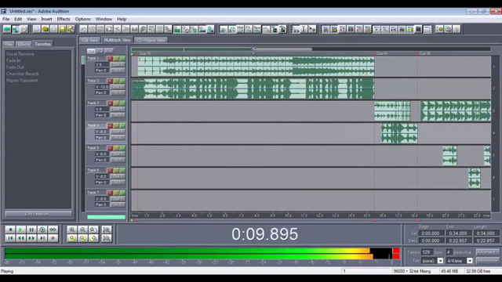Click the Help question mark toolbar icon
Viewport: 502px width, 282px height.
point(457,30)
